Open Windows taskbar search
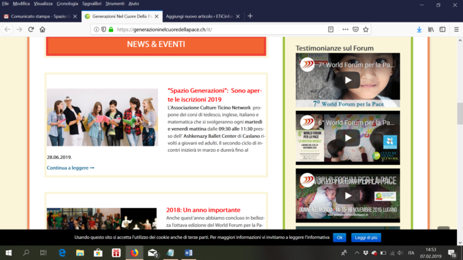Screen dimensions: 463x260 26,253
